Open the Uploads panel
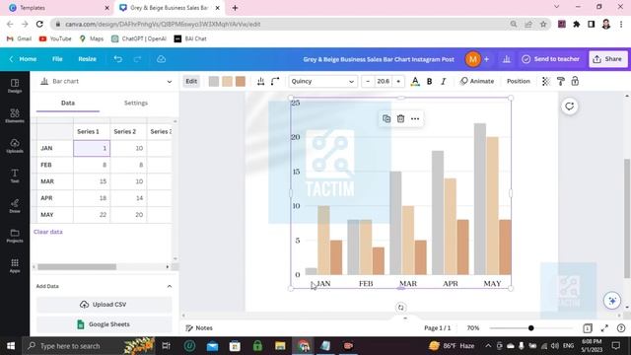The image size is (631, 355). tap(15, 146)
